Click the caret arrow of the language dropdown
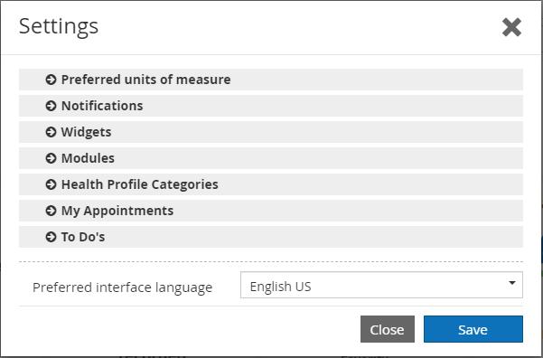 (x=512, y=283)
